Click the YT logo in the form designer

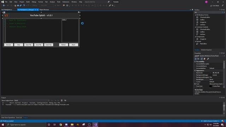click(x=6, y=16)
